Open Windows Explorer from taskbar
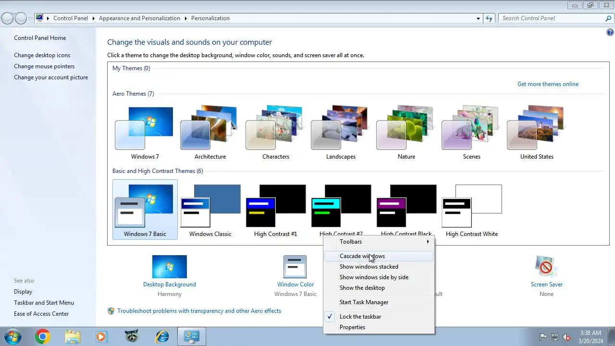615x346 pixels. pos(73,336)
